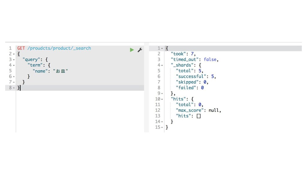
Task: Toggle the fold marker on response line 15
Action: point(162,128)
